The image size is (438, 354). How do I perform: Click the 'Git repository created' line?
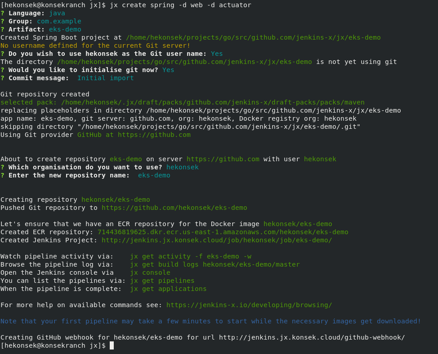[x=45, y=94]
